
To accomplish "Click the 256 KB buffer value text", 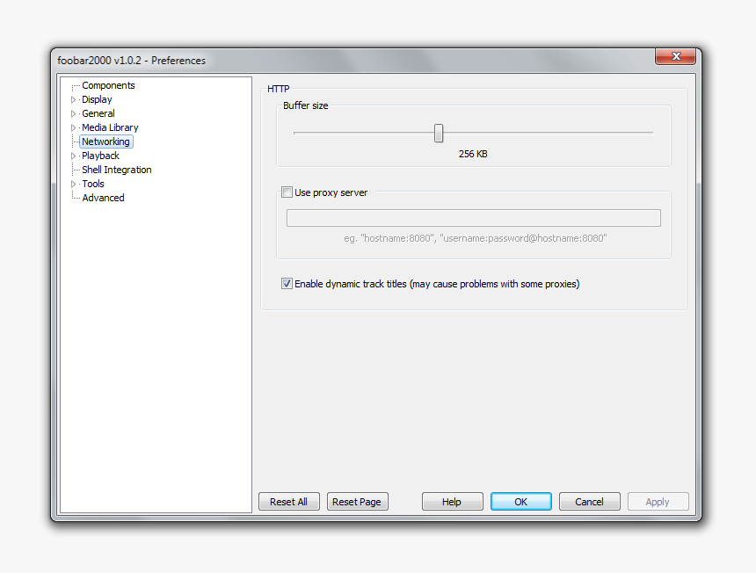I will click(473, 154).
